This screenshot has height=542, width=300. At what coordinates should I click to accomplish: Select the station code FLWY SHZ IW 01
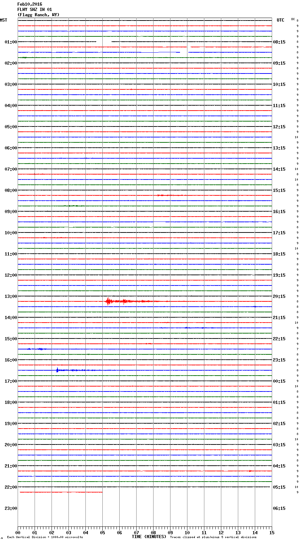35,10
